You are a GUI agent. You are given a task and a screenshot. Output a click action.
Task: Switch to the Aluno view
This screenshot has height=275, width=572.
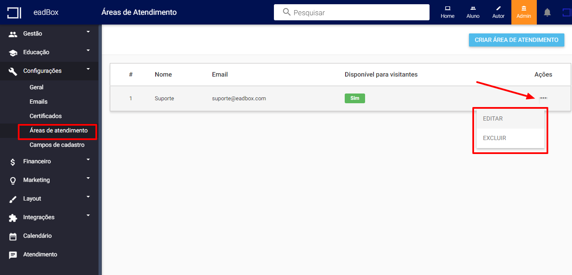(473, 12)
